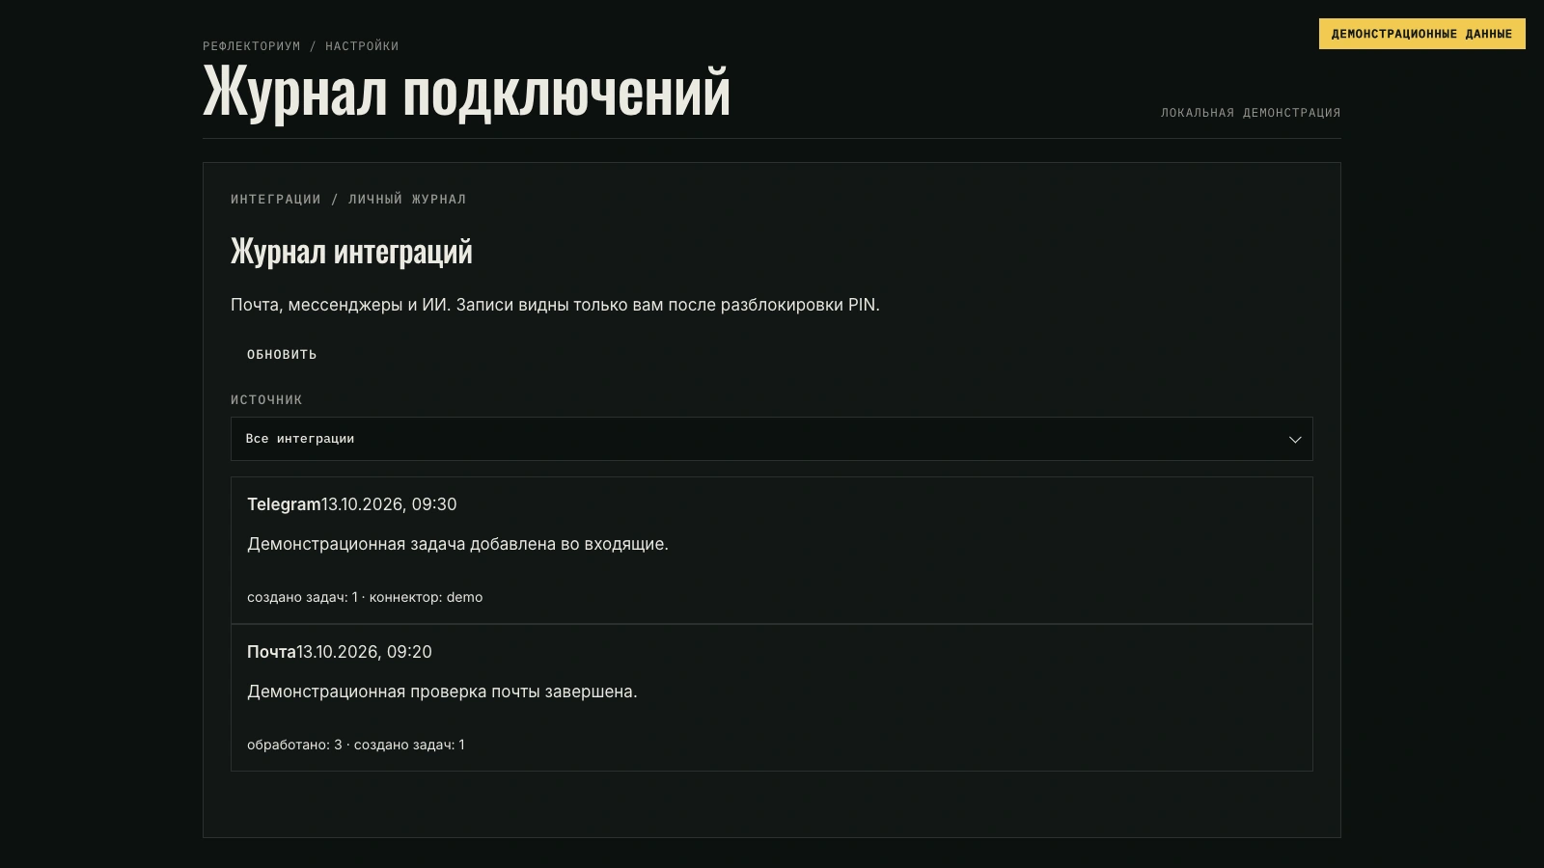1544x868 pixels.
Task: Click the Локальная демонстрация label
Action: pos(1251,113)
